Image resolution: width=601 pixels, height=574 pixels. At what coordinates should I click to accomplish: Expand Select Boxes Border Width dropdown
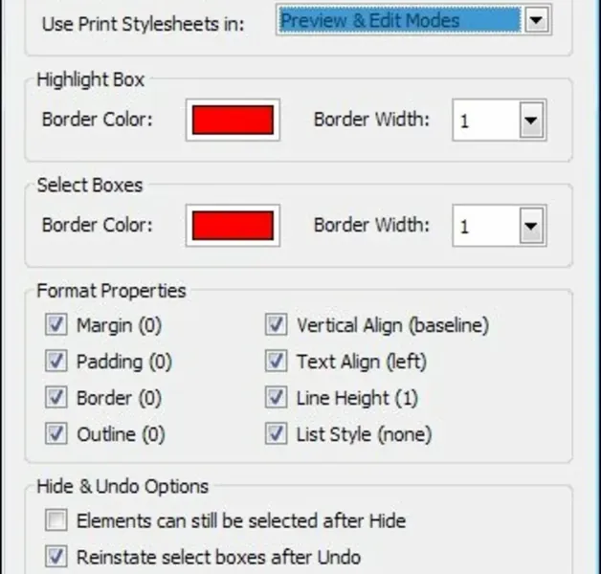531,227
